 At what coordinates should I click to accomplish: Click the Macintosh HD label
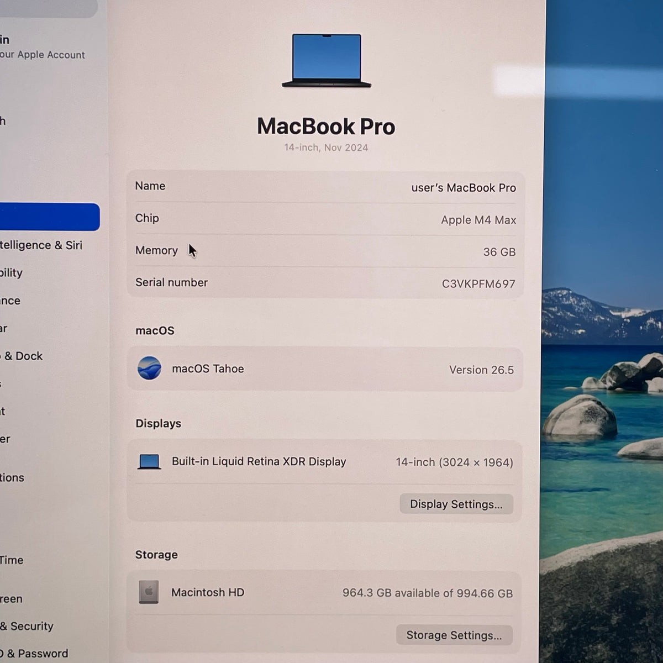208,592
